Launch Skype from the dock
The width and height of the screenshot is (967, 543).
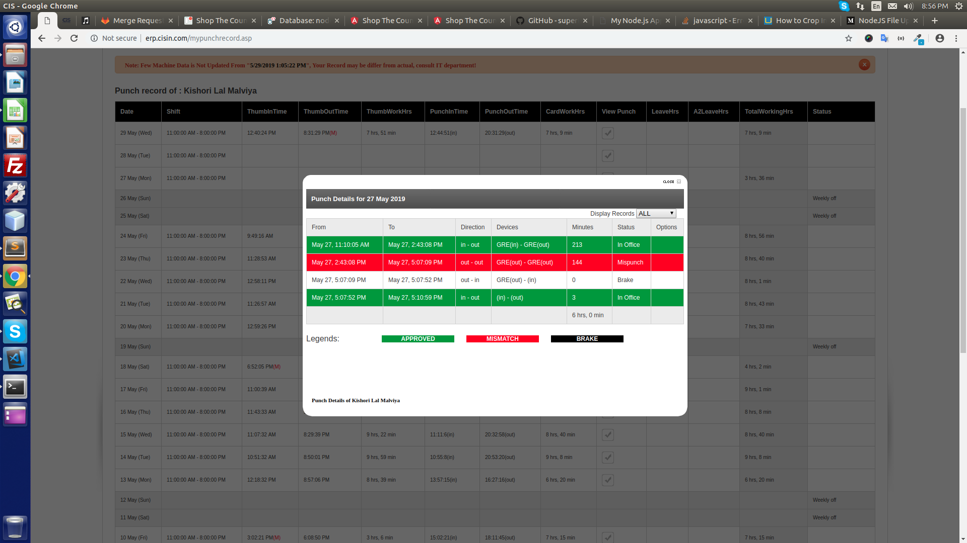click(x=15, y=331)
